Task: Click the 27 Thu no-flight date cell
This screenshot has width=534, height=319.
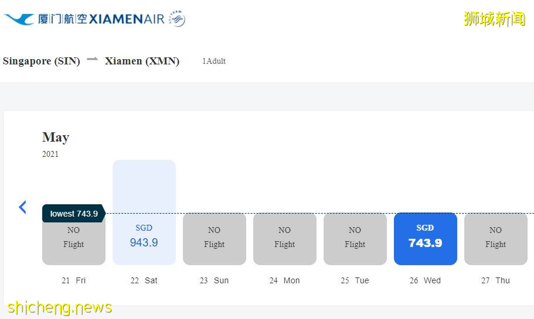Action: (495, 239)
